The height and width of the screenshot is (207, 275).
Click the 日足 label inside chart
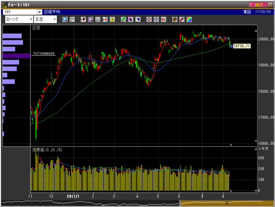36,28
